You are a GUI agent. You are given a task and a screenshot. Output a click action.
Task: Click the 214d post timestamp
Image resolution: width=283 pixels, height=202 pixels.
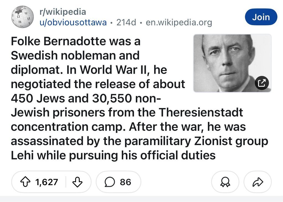(x=126, y=23)
